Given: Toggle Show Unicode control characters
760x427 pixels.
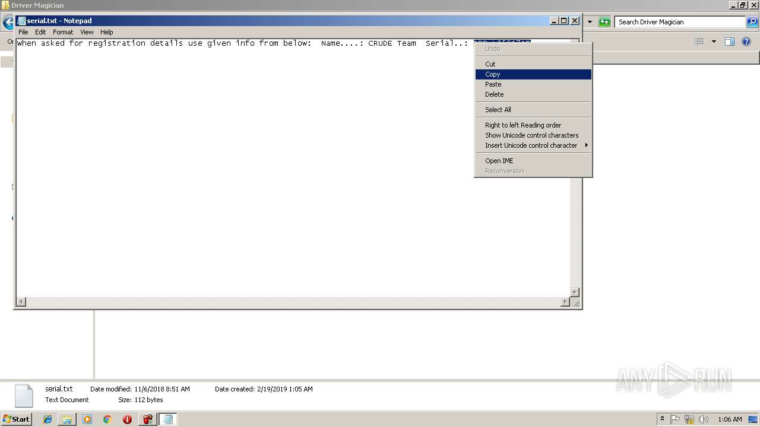Looking at the screenshot, I should (533, 135).
